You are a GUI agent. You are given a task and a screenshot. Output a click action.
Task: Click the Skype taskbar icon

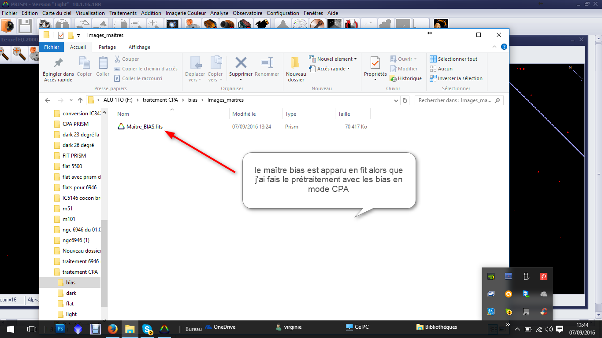point(147,329)
